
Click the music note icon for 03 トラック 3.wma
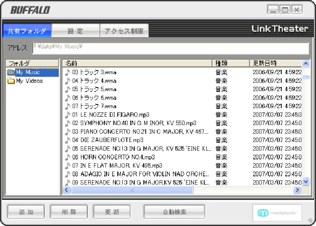68,72
